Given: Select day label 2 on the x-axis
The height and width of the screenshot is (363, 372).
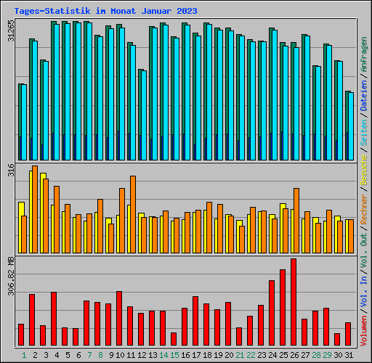Looking at the screenshot, I should click(x=35, y=355).
